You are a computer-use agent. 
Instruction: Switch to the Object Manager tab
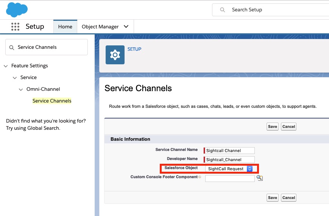[x=100, y=26]
